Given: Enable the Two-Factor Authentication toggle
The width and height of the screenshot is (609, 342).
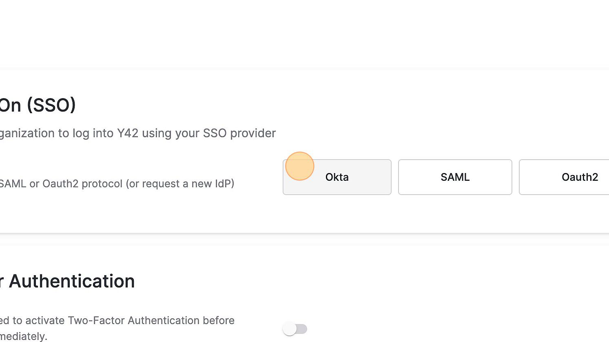Looking at the screenshot, I should pyautogui.click(x=295, y=329).
